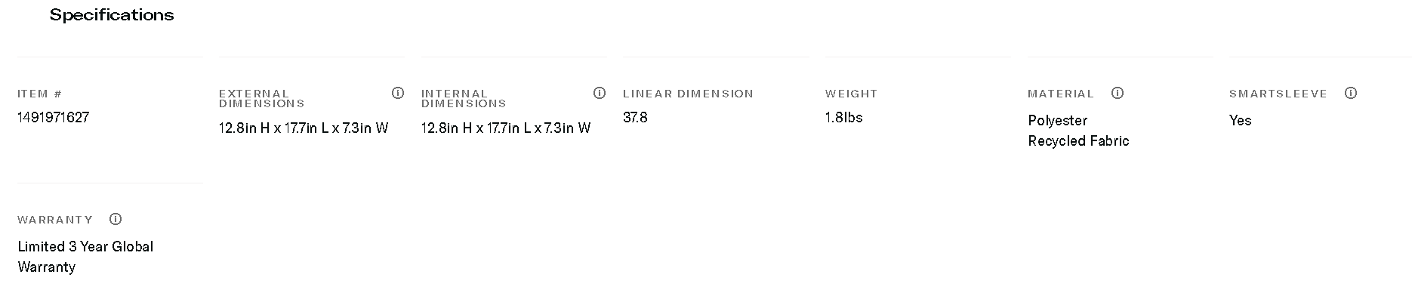Open the Internal Dimensions info icon
The image size is (1412, 302).
click(x=600, y=93)
